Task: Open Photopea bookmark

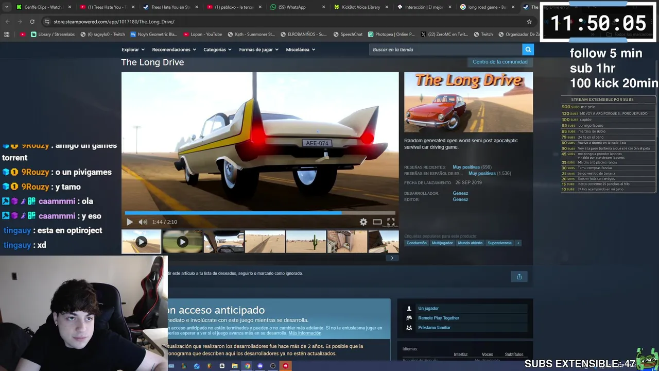Action: [391, 35]
